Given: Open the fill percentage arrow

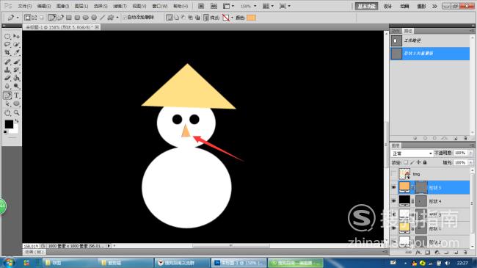Looking at the screenshot, I should click(470, 162).
